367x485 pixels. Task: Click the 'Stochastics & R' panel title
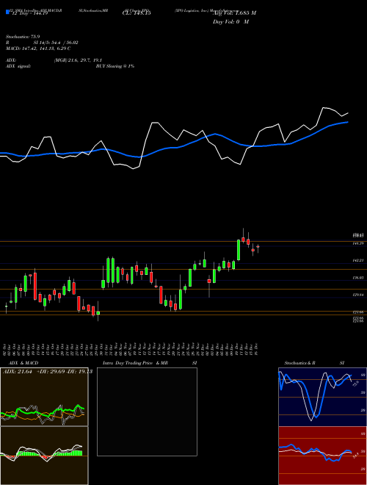pos(299,363)
